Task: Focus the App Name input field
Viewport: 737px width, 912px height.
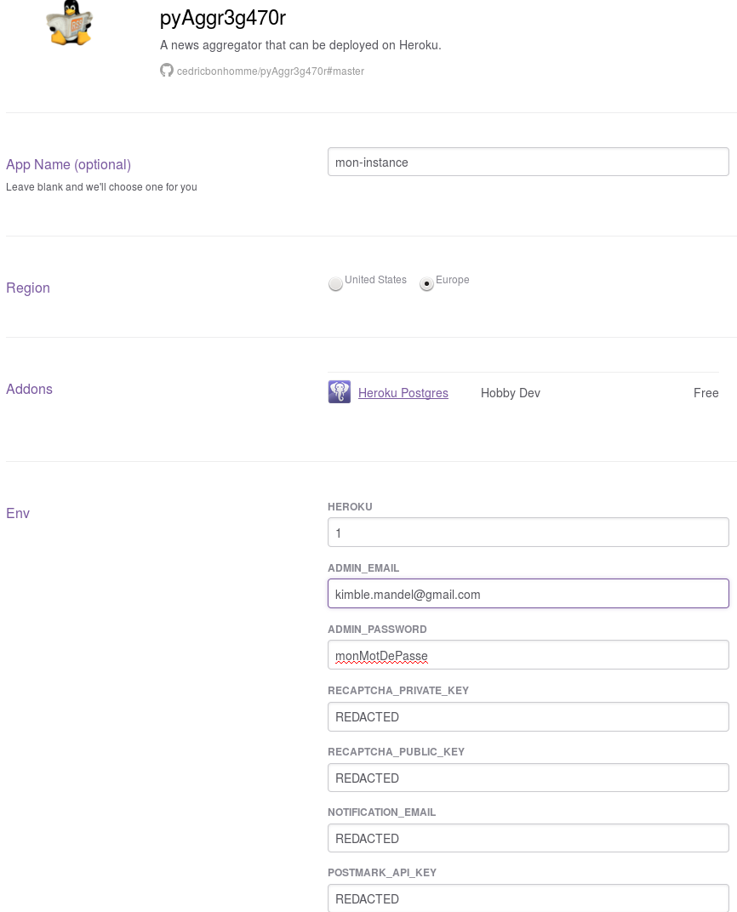Action: [528, 162]
